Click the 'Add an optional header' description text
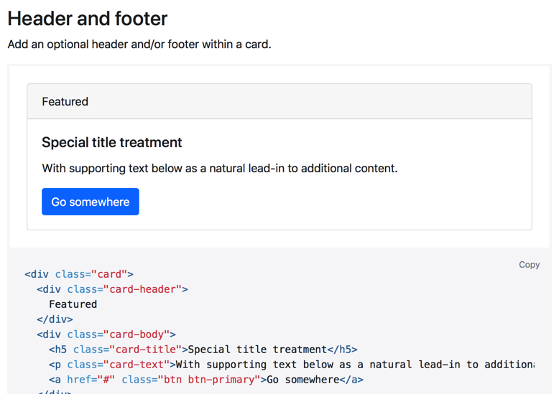Viewport: 559px width, 394px height. pyautogui.click(x=139, y=44)
